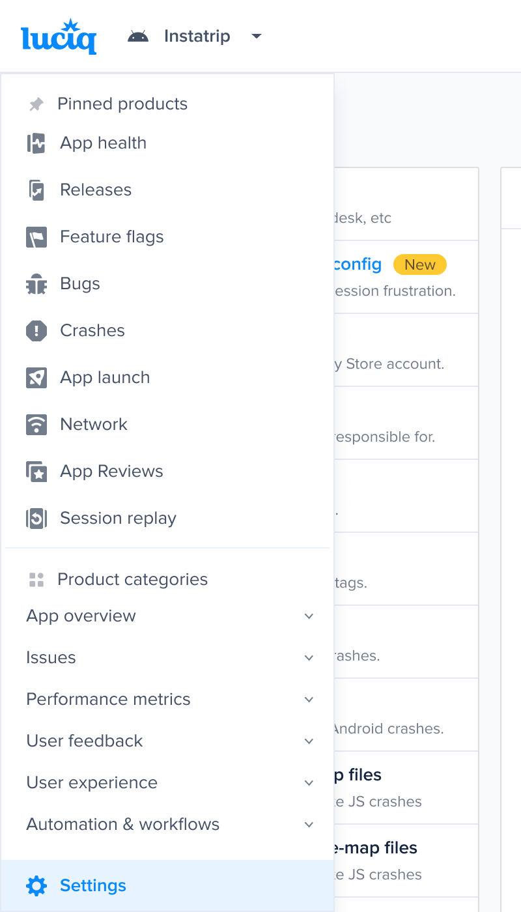This screenshot has height=912, width=521.
Task: Click the Feature flags flag icon
Action: point(36,237)
